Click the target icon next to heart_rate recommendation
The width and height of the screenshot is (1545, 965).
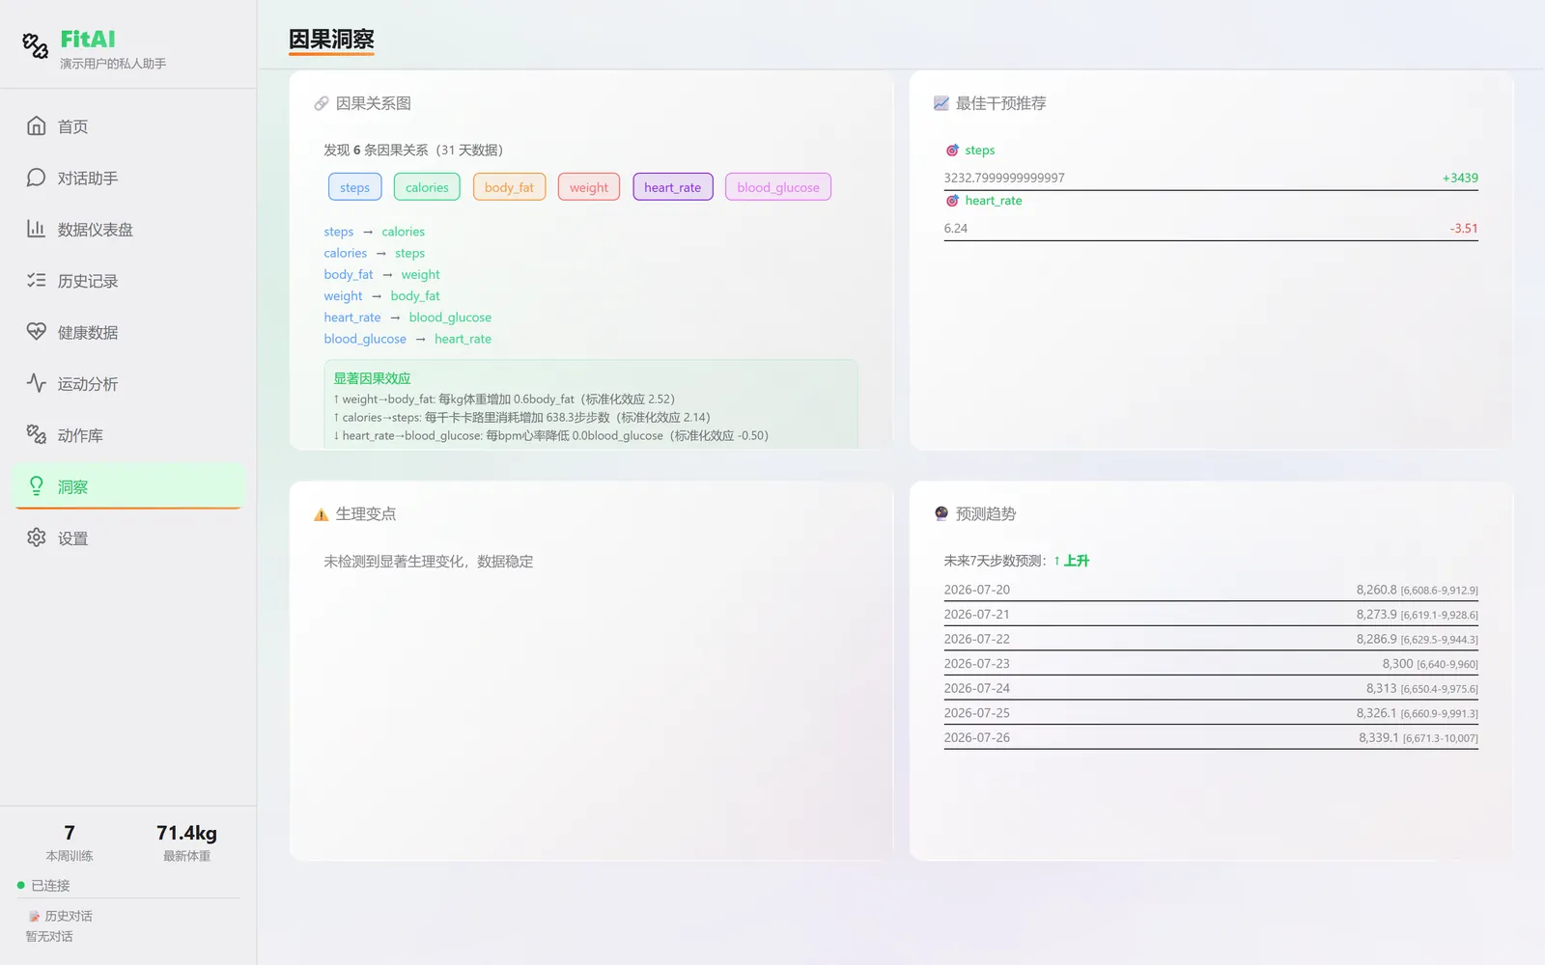pyautogui.click(x=952, y=201)
